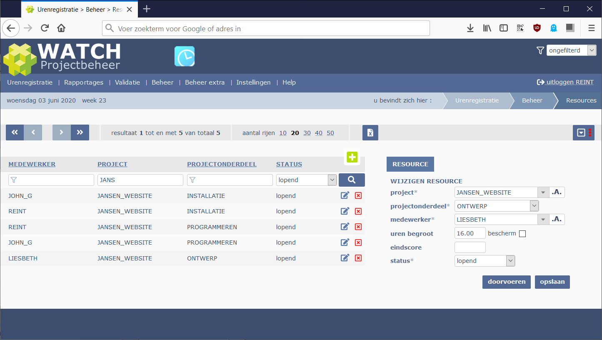
Task: Jump to first page with double-left arrows
Action: (x=15, y=132)
